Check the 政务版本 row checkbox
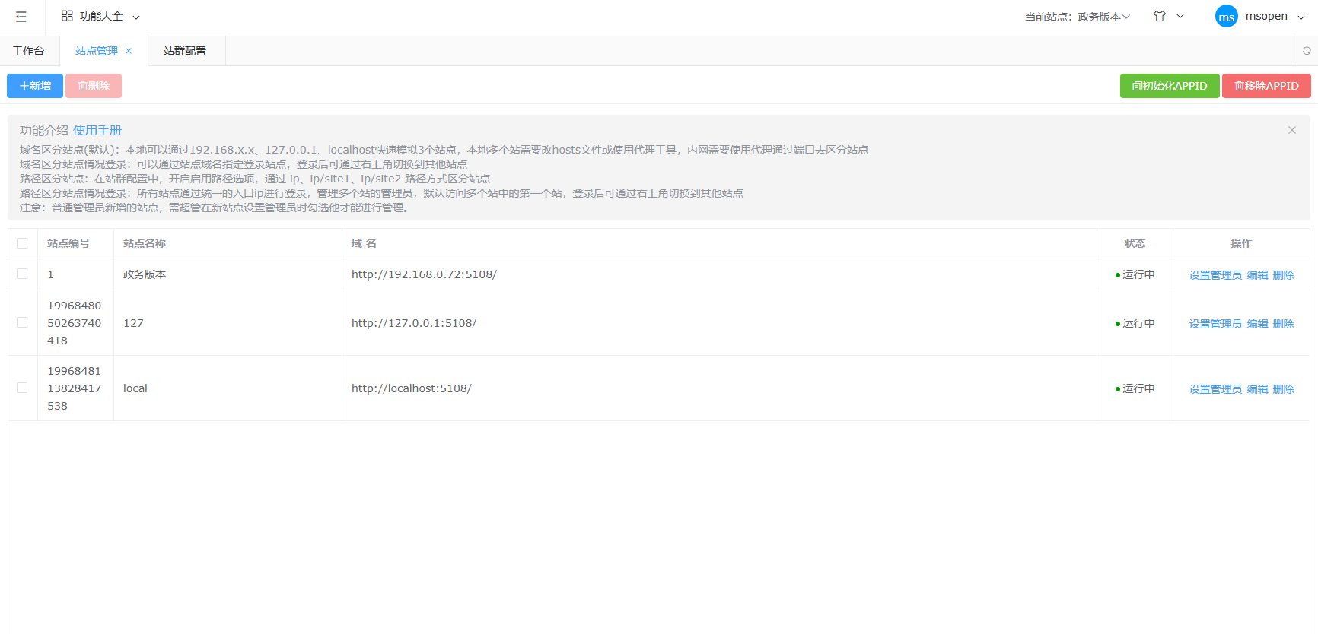This screenshot has height=634, width=1318. click(x=22, y=274)
